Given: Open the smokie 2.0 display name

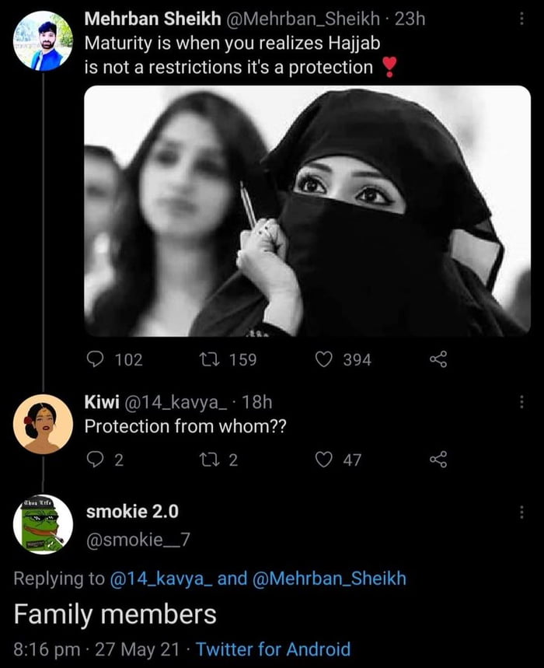Looking at the screenshot, I should coord(132,511).
